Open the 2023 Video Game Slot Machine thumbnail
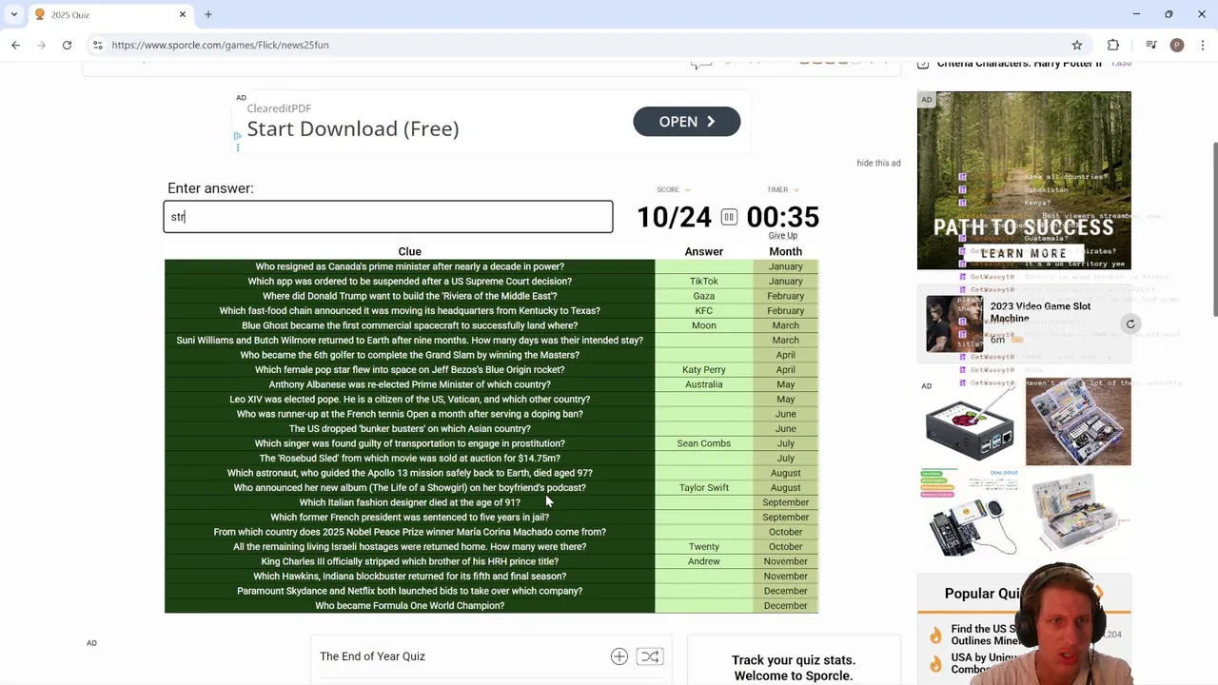Screen dimensions: 1218x685 point(956,323)
